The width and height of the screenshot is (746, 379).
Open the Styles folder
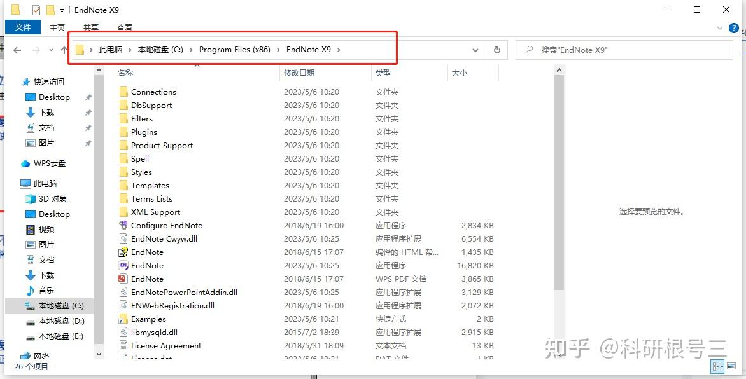(x=144, y=172)
